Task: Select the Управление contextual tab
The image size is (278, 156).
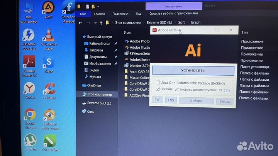Action: coord(174,6)
